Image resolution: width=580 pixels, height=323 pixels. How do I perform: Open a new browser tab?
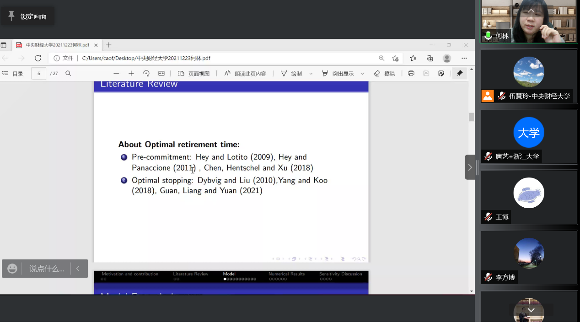click(109, 45)
